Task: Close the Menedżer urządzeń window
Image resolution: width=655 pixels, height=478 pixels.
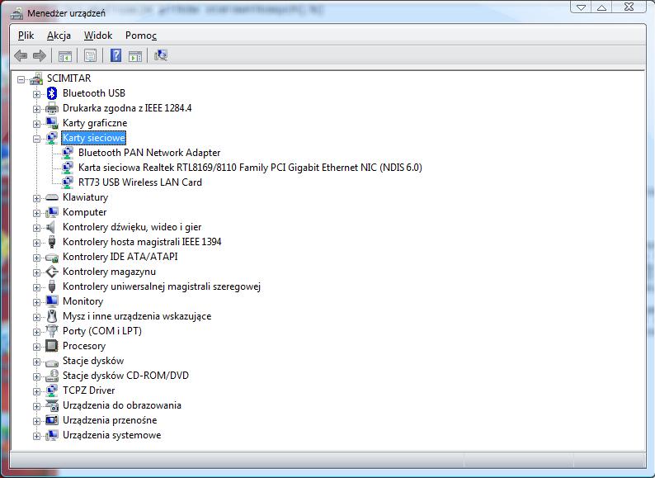Action: [629, 7]
